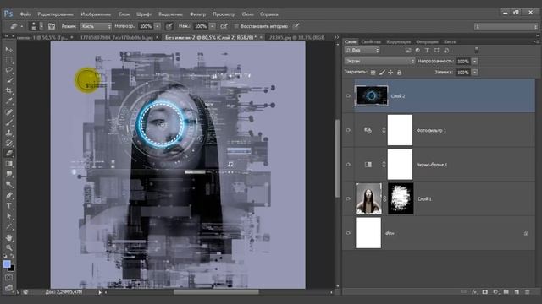
Task: Select the Dodge tool
Action: (9, 184)
